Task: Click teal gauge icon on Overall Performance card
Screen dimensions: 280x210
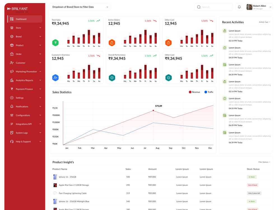Action: tap(112, 78)
